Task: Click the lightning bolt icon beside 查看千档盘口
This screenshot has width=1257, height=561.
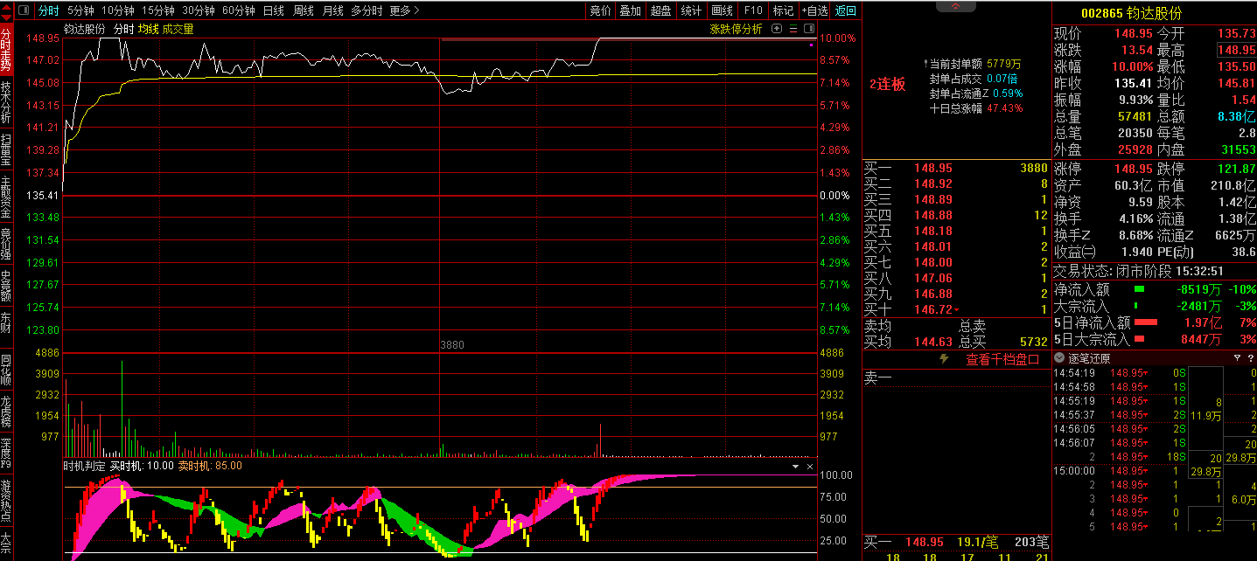Action: click(x=944, y=359)
